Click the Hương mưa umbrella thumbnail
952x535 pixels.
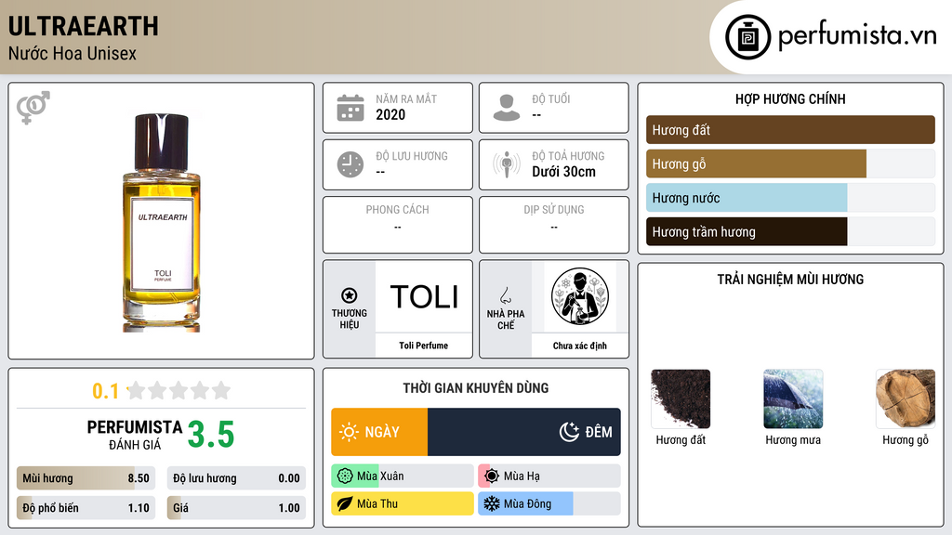[793, 399]
